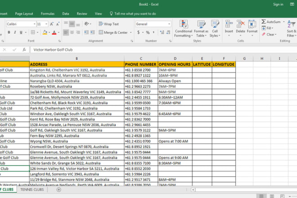
Task: Toggle Italic formatting
Action: [15, 32]
